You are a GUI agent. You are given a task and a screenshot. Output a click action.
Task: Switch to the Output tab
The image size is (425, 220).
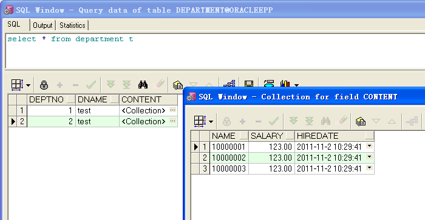[42, 25]
